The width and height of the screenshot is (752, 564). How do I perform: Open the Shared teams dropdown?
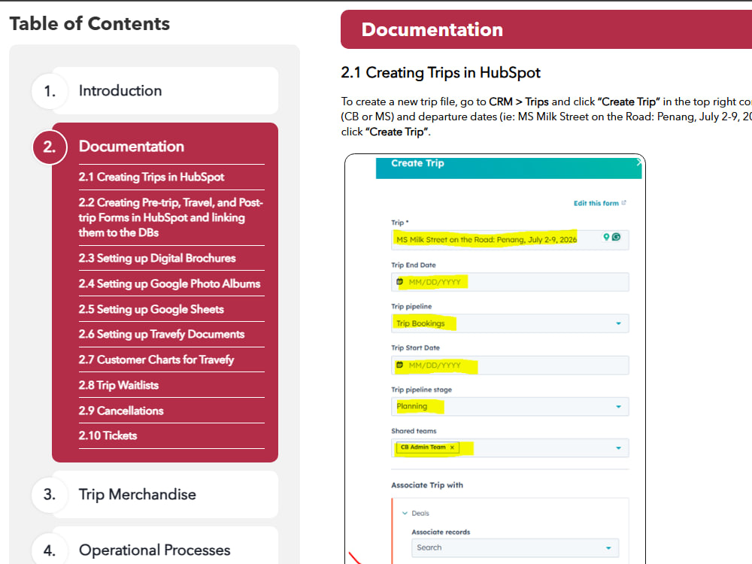pyautogui.click(x=509, y=447)
